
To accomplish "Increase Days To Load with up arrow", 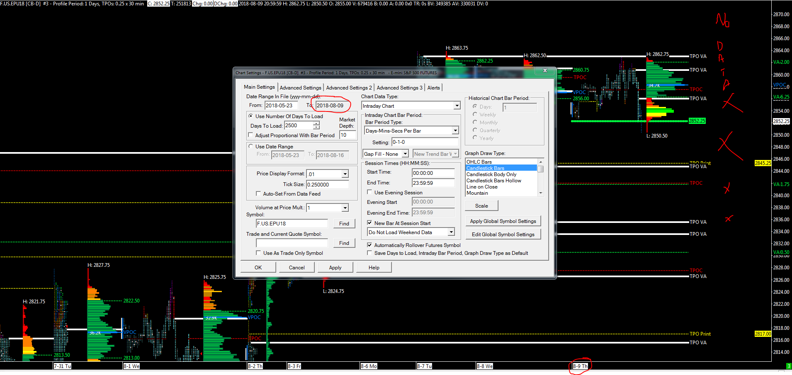I will [x=316, y=123].
